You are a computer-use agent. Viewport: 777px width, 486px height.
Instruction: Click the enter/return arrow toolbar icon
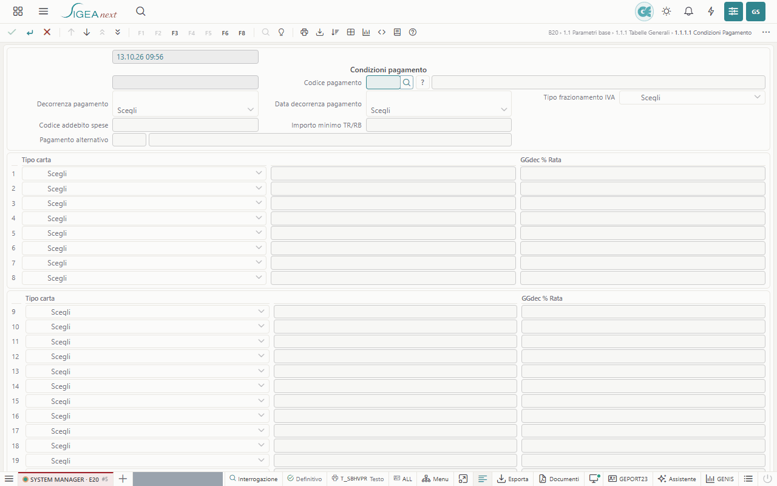[30, 32]
